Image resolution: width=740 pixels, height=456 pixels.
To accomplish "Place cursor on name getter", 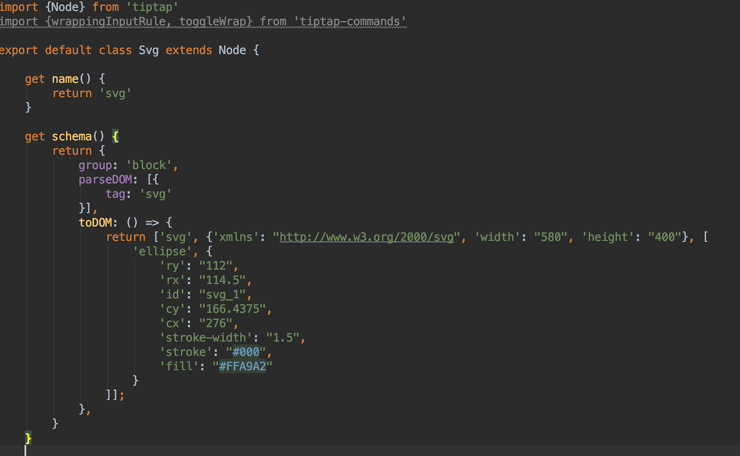I will pyautogui.click(x=65, y=79).
